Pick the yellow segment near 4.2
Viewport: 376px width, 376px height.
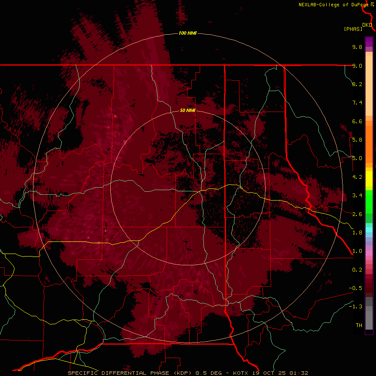(x=369, y=179)
